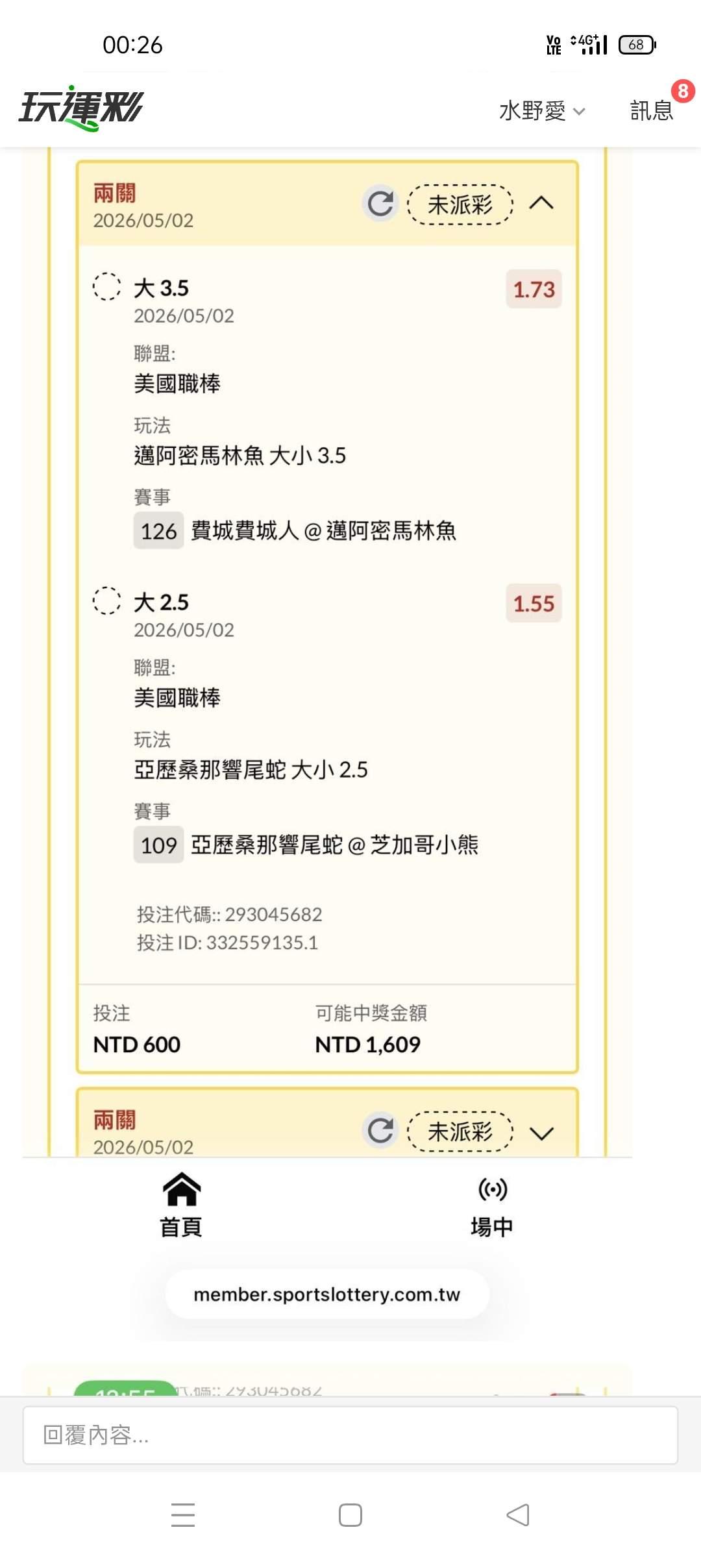
Task: Refresh the first 兩關 bet slip
Action: click(380, 204)
